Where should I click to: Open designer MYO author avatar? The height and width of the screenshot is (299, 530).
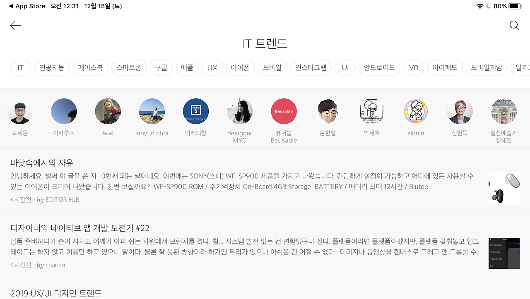(x=240, y=111)
